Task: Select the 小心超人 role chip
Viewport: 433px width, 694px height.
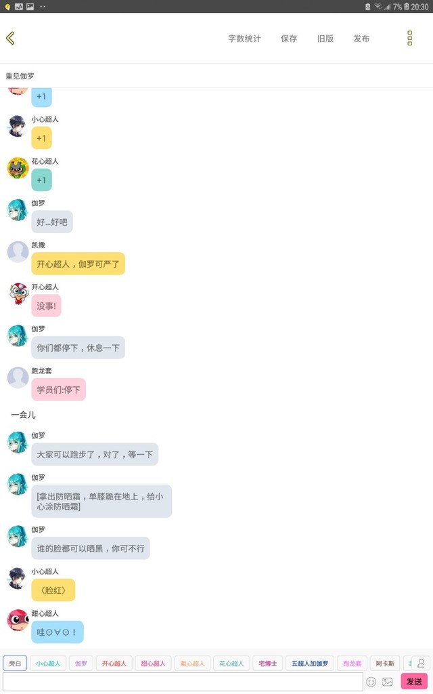Action: coord(48,664)
